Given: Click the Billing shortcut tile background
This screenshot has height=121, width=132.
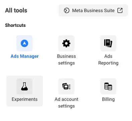Looking at the screenshot, I should click(x=108, y=86).
